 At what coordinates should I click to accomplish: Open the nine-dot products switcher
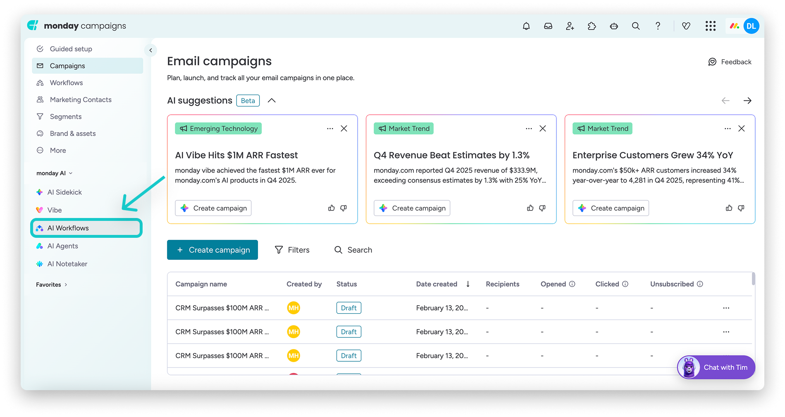(711, 26)
